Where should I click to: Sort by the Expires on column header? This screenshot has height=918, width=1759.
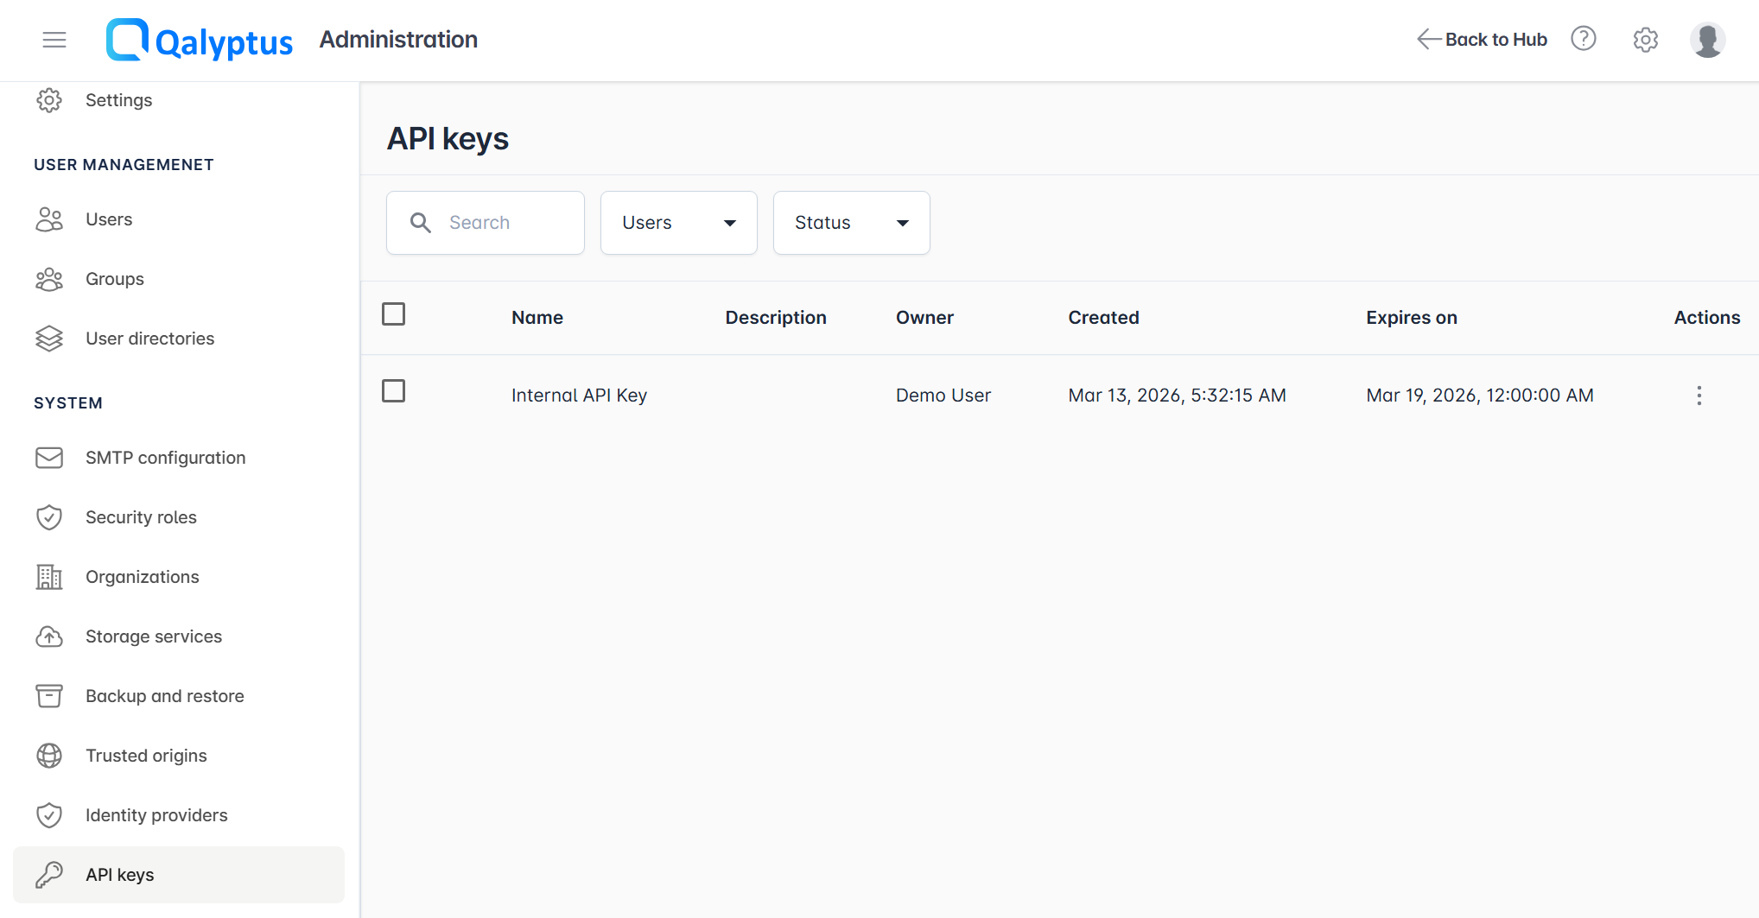(x=1411, y=318)
